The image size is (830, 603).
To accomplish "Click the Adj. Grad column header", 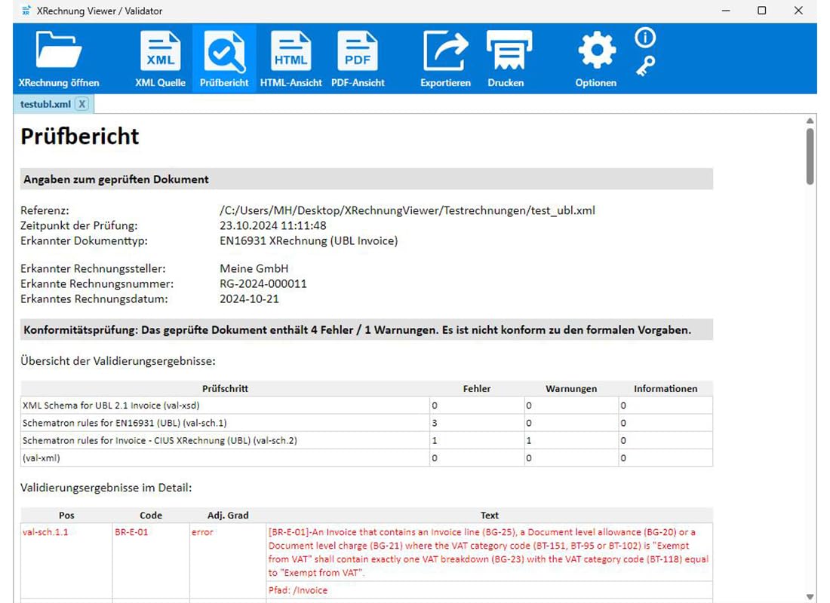I will coord(228,516).
